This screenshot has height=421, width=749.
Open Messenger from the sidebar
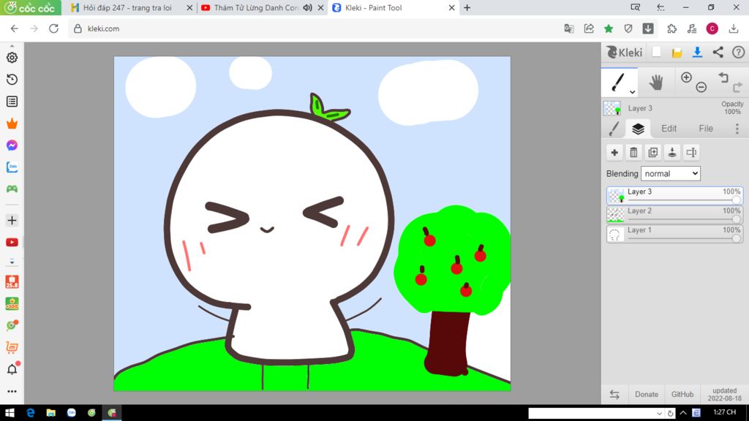[12, 145]
